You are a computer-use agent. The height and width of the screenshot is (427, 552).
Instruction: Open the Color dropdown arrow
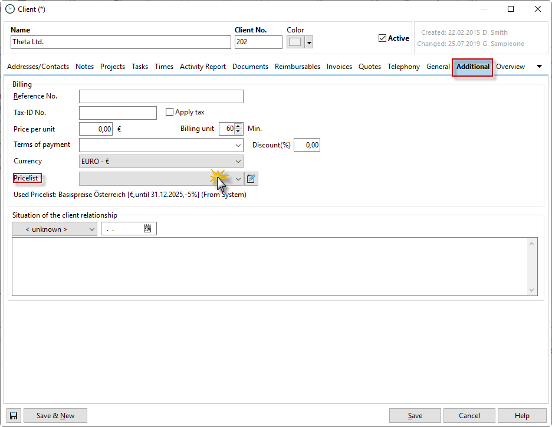click(308, 42)
